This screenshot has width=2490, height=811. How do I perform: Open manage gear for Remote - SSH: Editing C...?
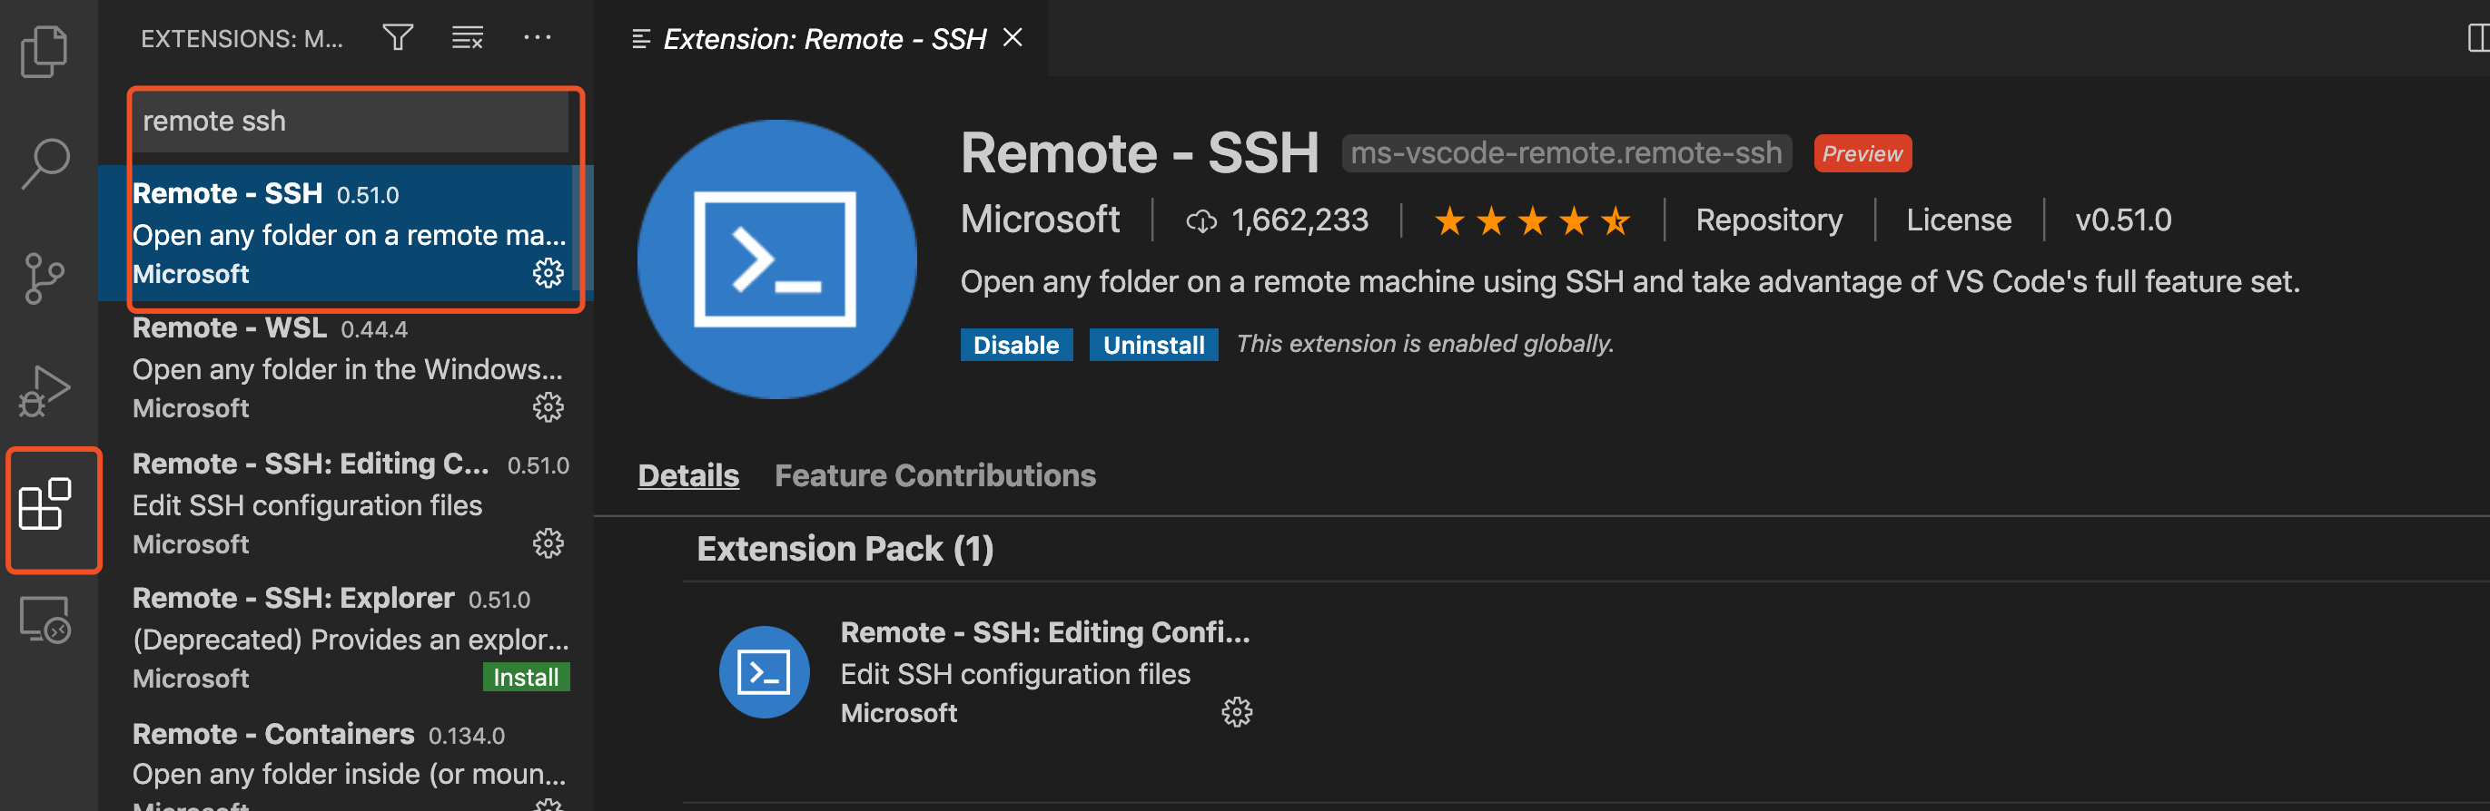coord(548,543)
